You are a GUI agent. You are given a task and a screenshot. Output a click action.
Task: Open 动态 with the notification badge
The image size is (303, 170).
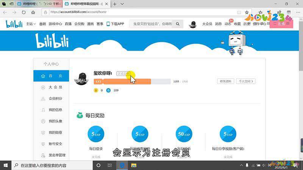point(228,24)
